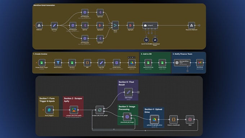Open the AI Agent node

click(x=150, y=25)
